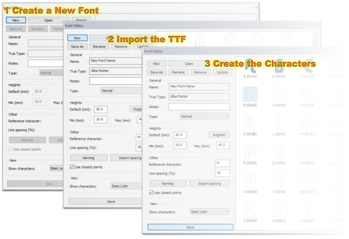Screen dimensions: 349x239
Task: Click Kerning in middle window
Action: [x=88, y=158]
